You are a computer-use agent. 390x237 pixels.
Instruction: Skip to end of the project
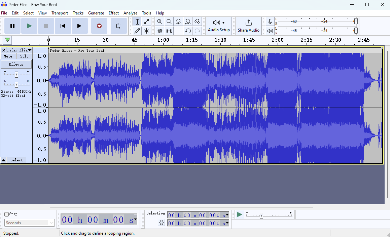click(80, 26)
